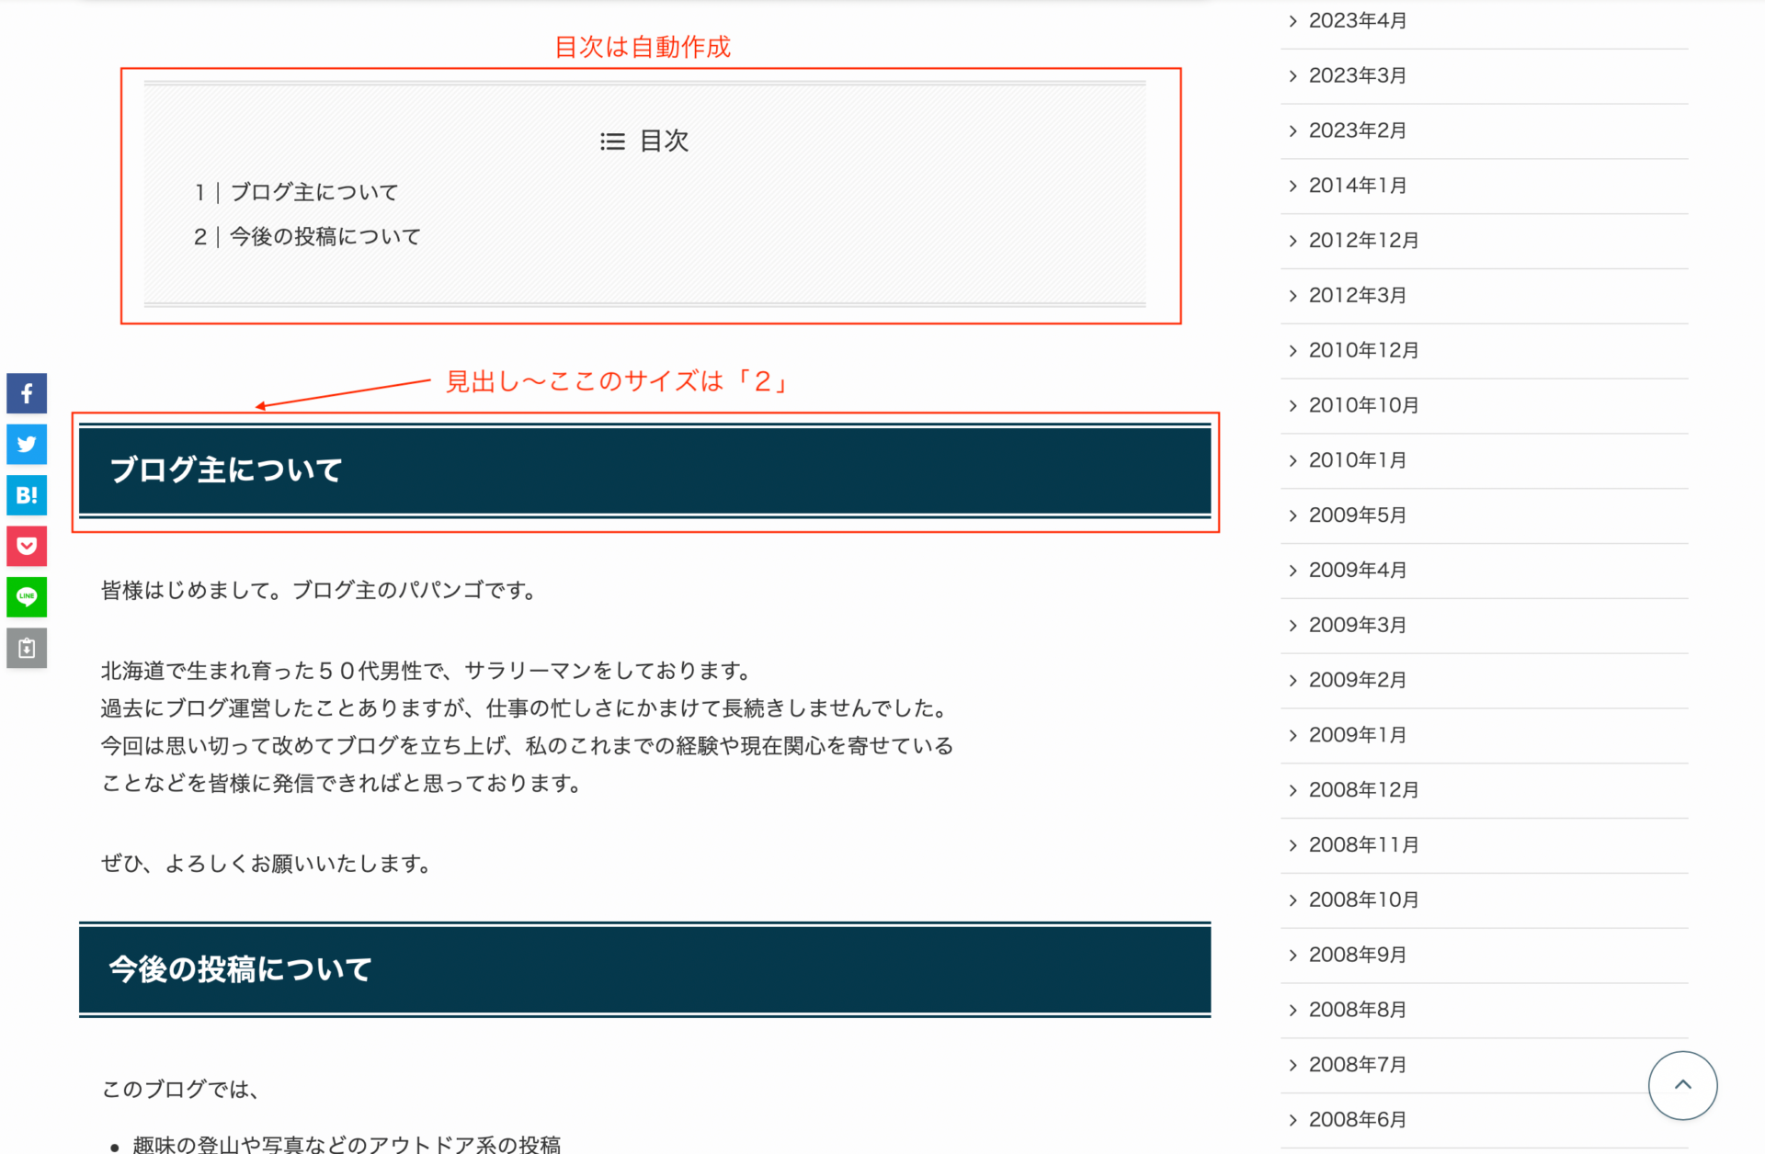1765x1154 pixels.
Task: Click the scroll-to-top arrow button
Action: pos(1682,1085)
